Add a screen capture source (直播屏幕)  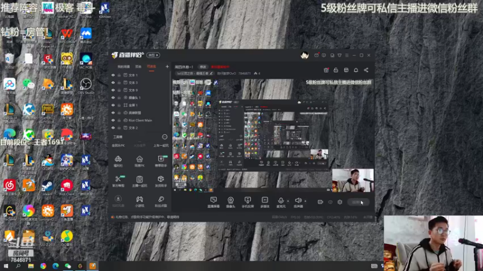pos(214,202)
